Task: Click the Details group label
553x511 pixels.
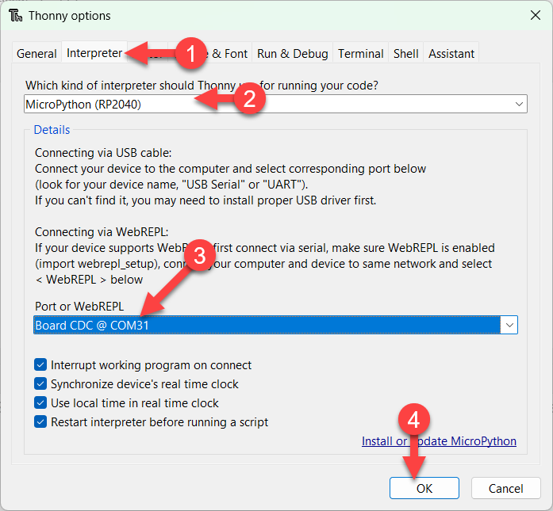Action: [52, 130]
